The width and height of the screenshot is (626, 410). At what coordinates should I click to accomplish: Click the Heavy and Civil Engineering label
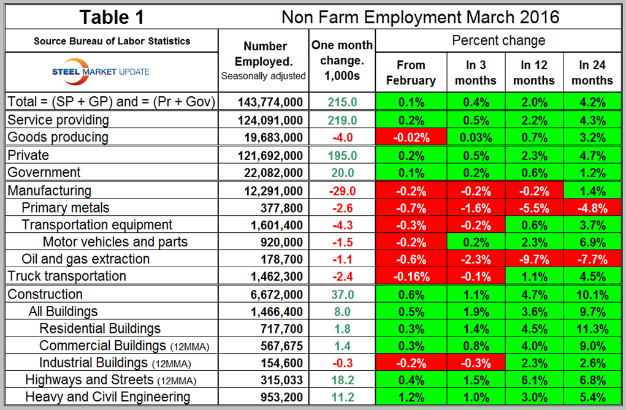pyautogui.click(x=107, y=397)
